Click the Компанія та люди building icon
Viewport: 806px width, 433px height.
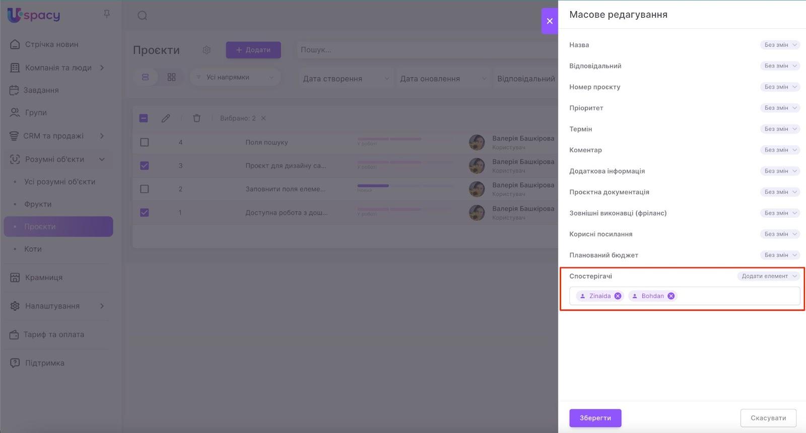point(15,67)
